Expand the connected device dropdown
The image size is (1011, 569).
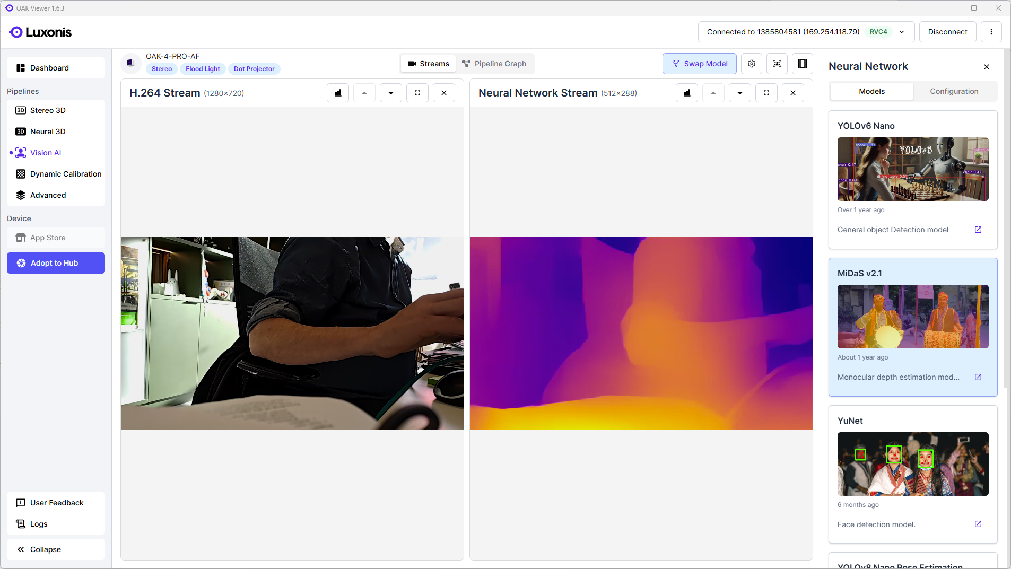tap(902, 32)
